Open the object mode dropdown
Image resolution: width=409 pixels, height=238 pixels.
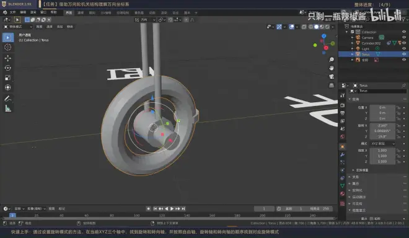pyautogui.click(x=18, y=27)
